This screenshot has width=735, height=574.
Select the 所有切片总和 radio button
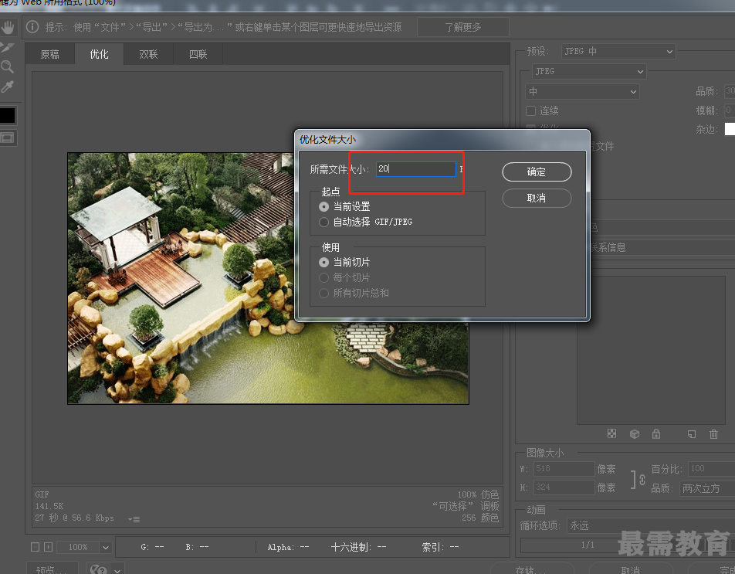tap(323, 293)
